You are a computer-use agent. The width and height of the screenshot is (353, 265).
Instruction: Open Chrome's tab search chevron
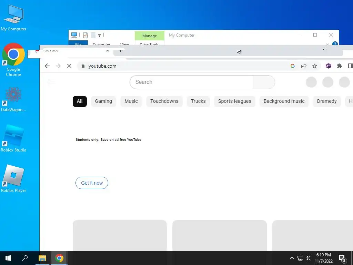coord(325,50)
